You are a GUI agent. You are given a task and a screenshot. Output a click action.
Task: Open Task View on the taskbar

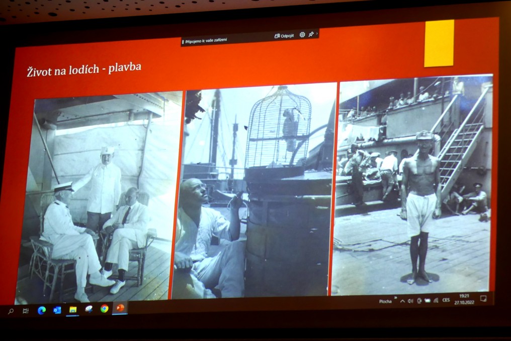coord(26,311)
